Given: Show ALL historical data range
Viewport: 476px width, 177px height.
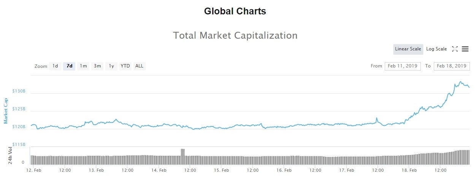Looking at the screenshot, I should tap(140, 66).
